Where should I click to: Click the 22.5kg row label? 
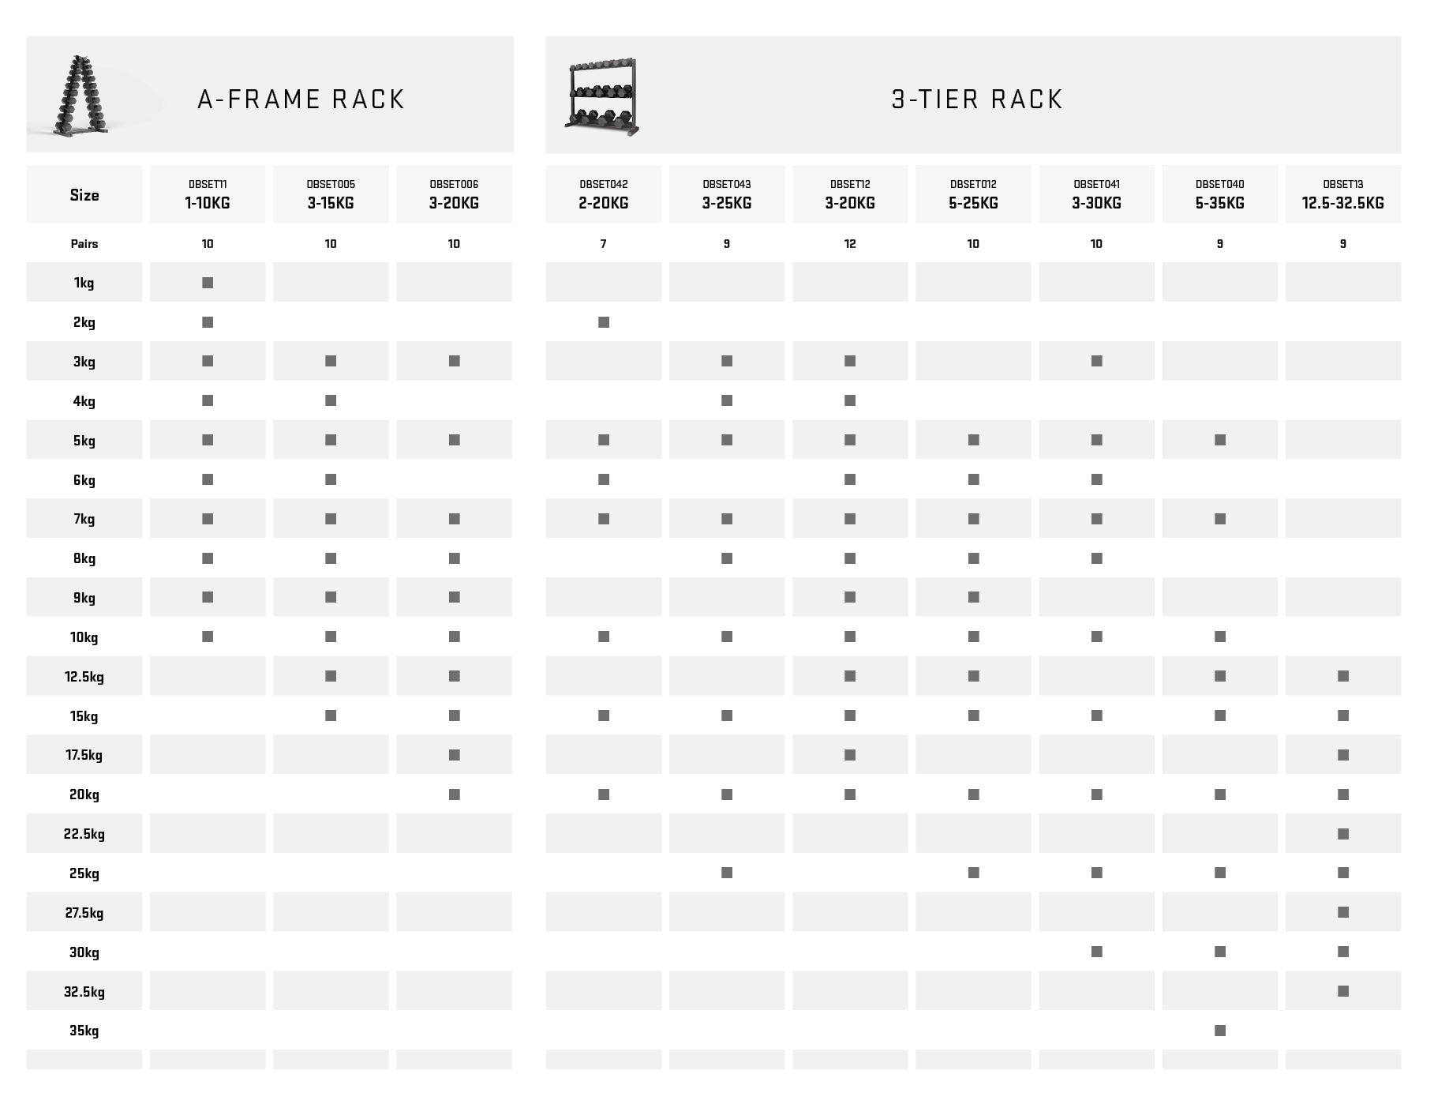click(84, 834)
